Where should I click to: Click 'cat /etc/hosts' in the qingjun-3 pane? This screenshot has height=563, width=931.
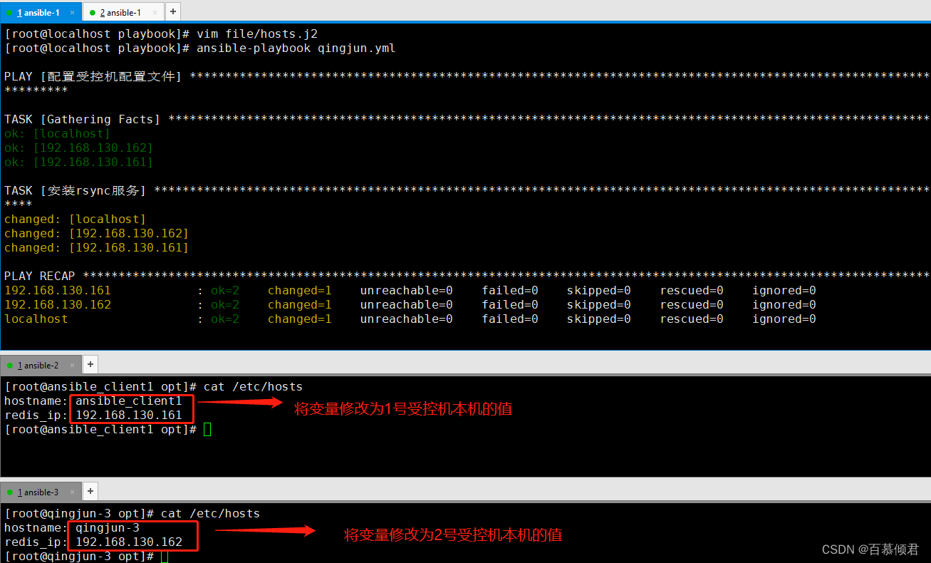210,514
